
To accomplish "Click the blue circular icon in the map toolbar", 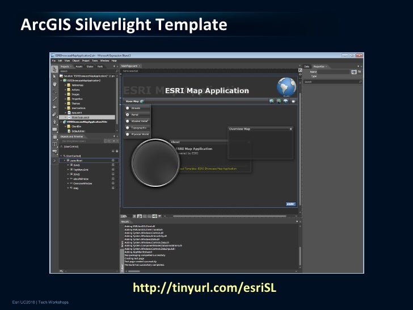I will (x=286, y=101).
